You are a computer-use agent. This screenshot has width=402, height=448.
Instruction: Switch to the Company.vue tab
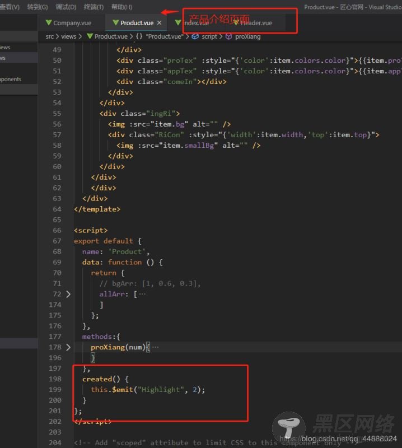pos(72,23)
